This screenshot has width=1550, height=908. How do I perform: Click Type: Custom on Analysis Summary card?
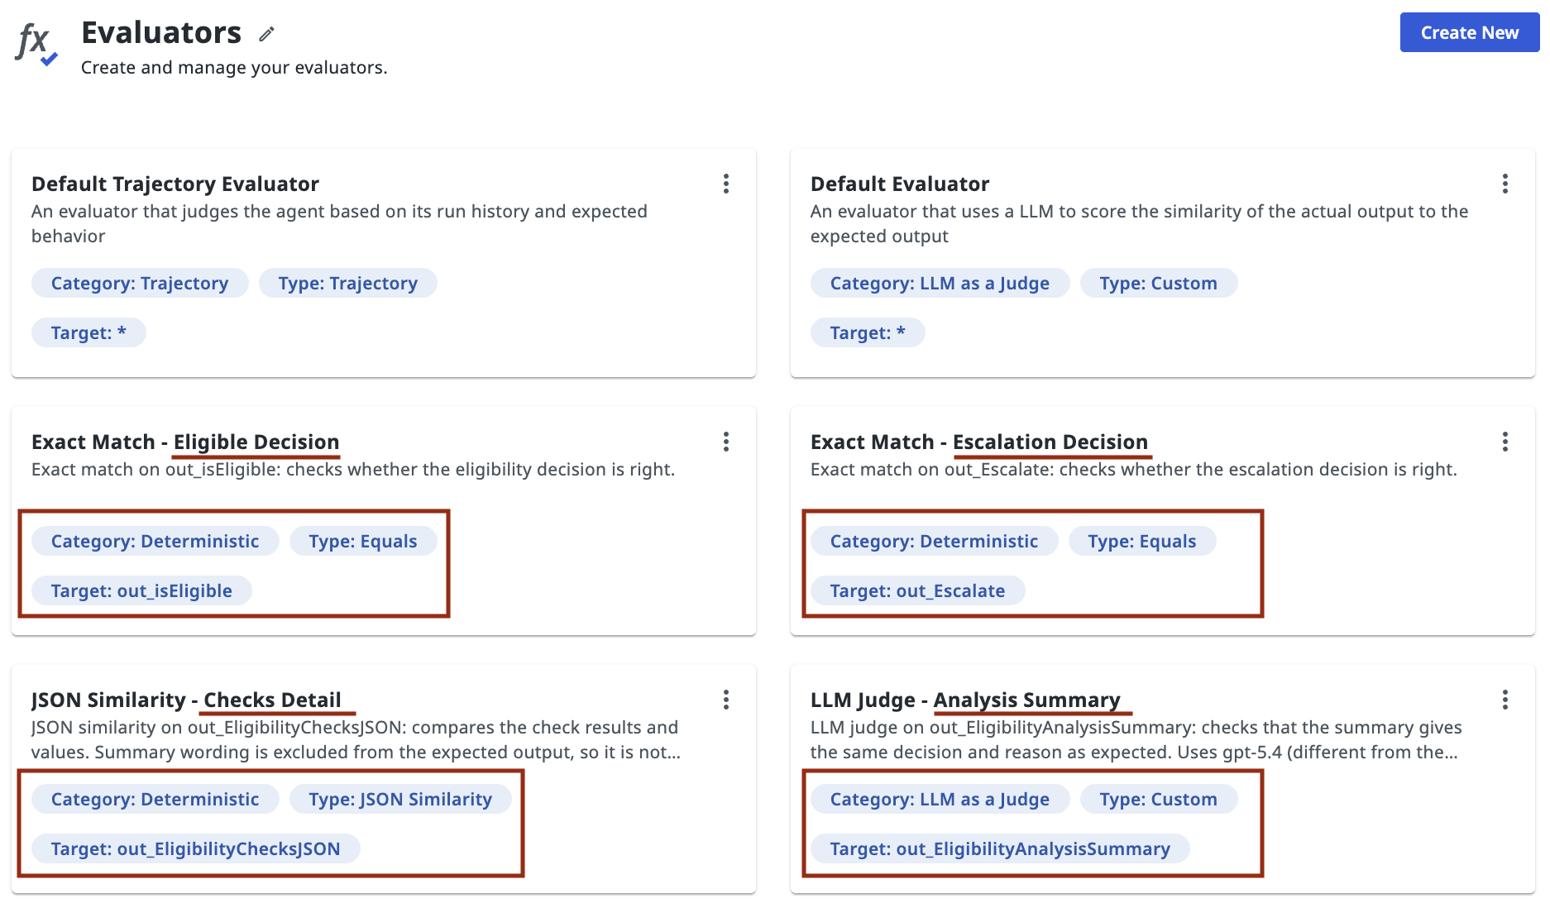(x=1159, y=799)
